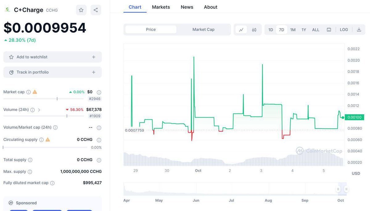This screenshot has height=211, width=370.
Task: Click left handle of range navigator
Action: pos(338,189)
